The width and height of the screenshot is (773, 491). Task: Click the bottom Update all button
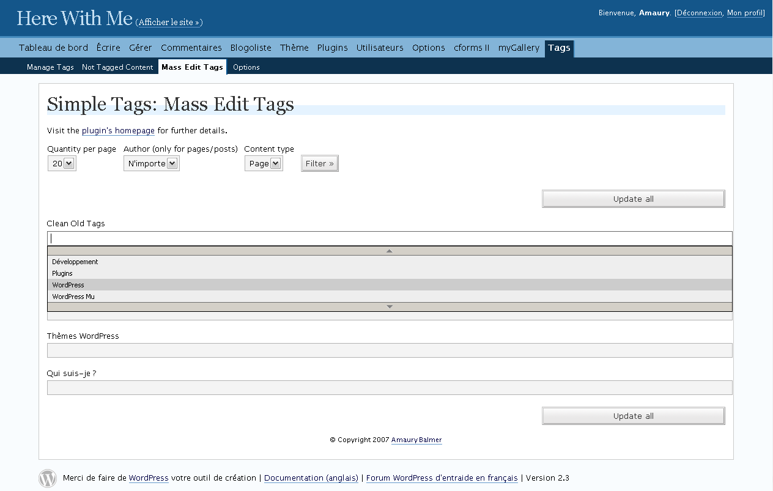633,416
